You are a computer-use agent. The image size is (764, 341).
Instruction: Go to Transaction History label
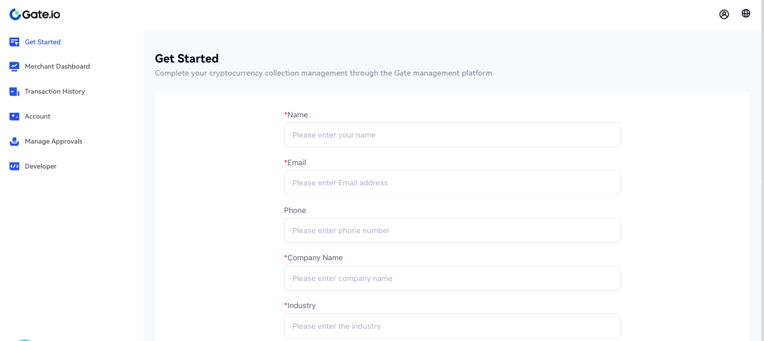point(55,91)
